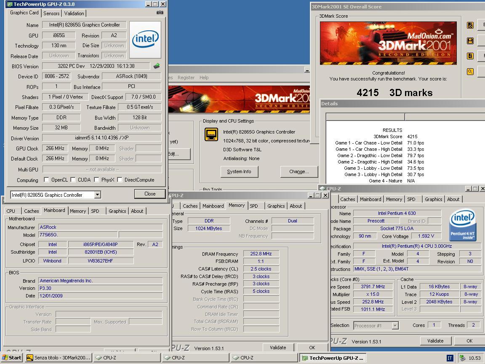Open the SPD tab in the Memory CPU-Z window
This screenshot has height=364, width=485.
(x=254, y=206)
